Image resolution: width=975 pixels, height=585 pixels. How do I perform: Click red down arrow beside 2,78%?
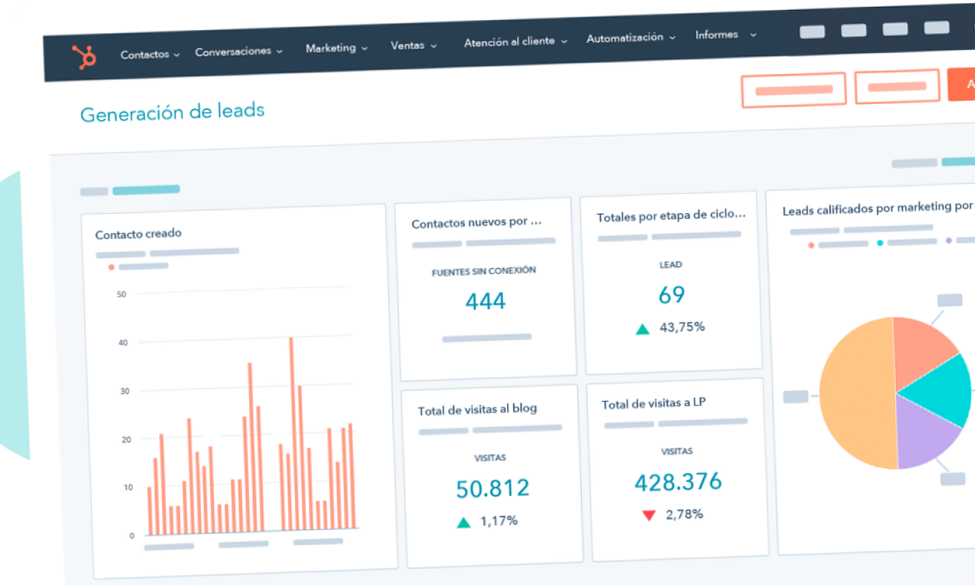click(x=649, y=515)
